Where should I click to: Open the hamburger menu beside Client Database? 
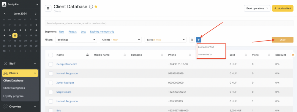point(48,8)
